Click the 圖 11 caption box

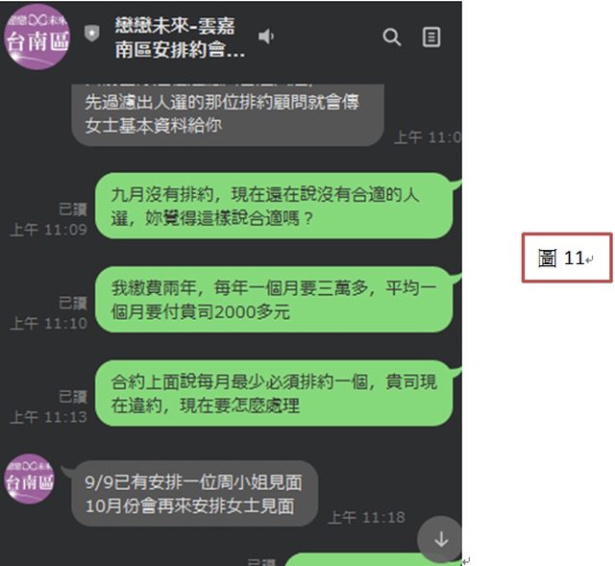coord(567,258)
